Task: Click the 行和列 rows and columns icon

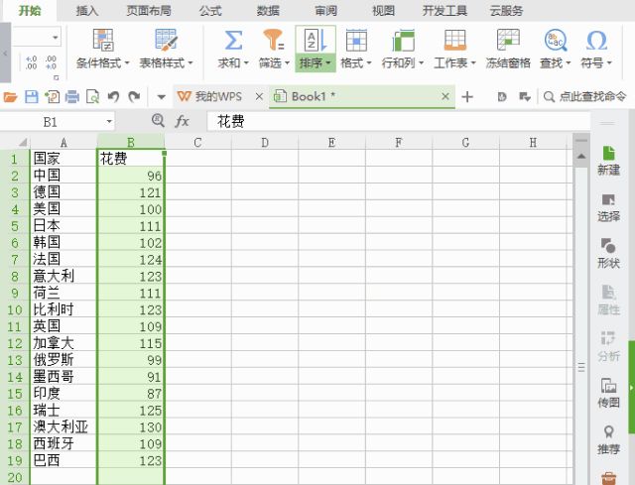Action: [x=403, y=40]
